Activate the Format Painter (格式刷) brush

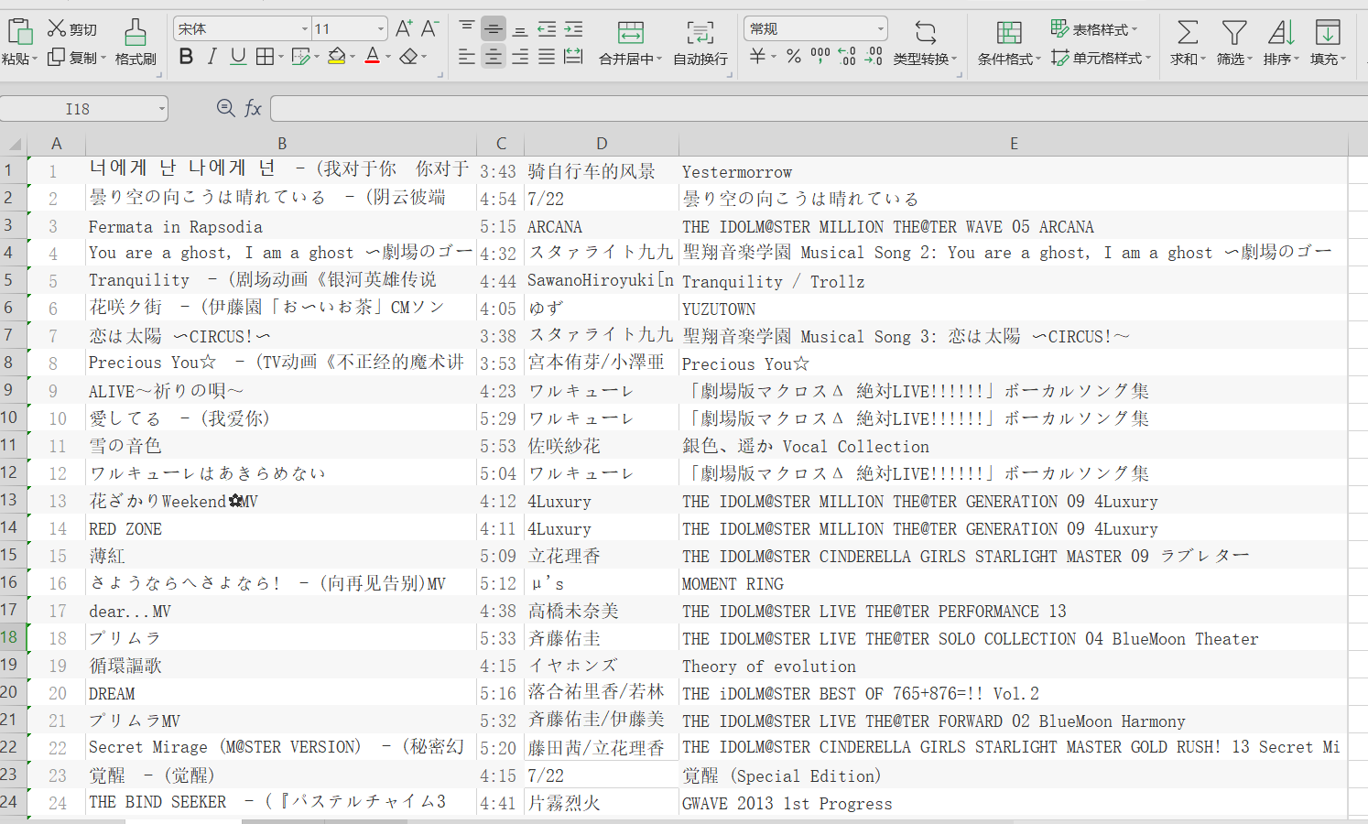click(x=136, y=32)
